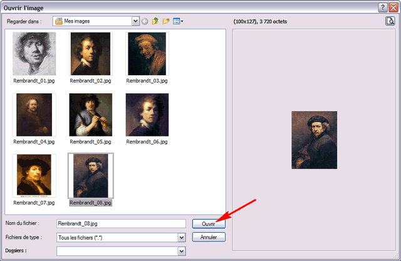Open the view menu icon
Image resolution: width=401 pixels, height=261 pixels.
(178, 21)
